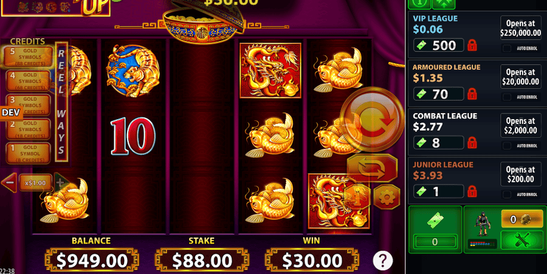Click the red lock beside VIP League tickets
This screenshot has height=274, width=547.
tap(472, 46)
